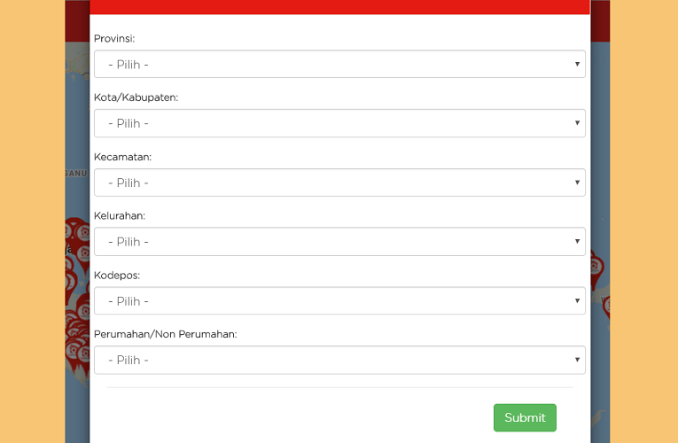Image resolution: width=678 pixels, height=443 pixels.
Task: Open the Kota/Kabupaten select box
Action: tap(339, 123)
